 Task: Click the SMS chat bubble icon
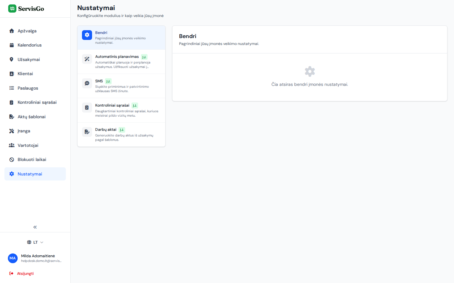click(x=87, y=83)
